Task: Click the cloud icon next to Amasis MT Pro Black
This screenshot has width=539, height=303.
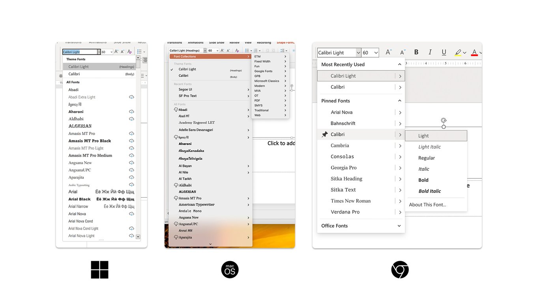Action: (x=131, y=141)
